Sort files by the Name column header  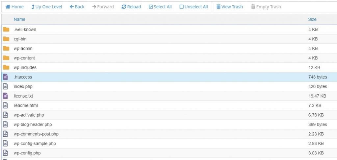[x=19, y=19]
